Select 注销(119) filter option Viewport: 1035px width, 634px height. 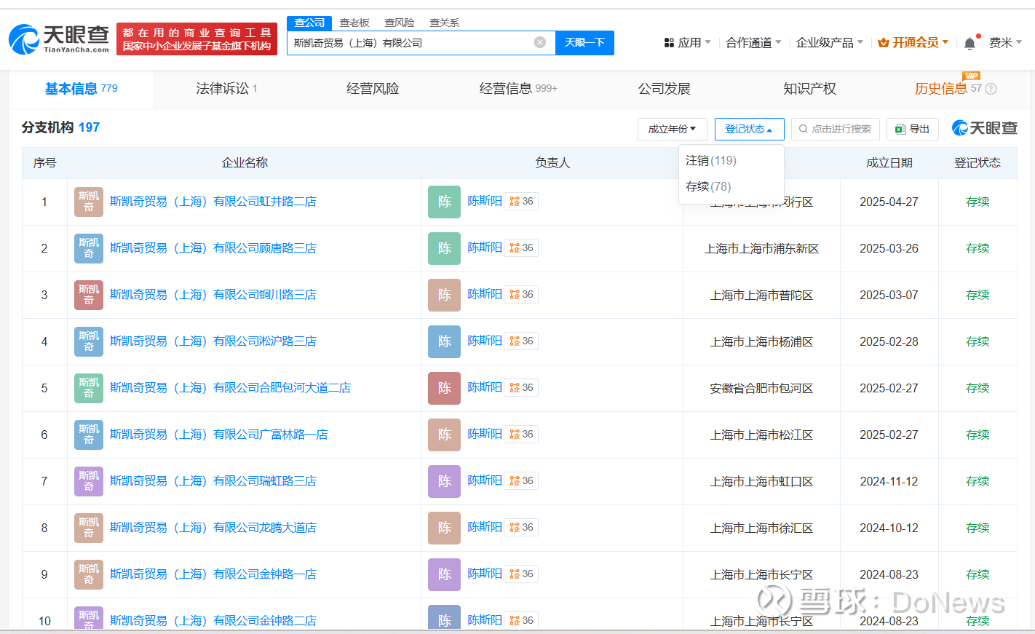point(711,160)
